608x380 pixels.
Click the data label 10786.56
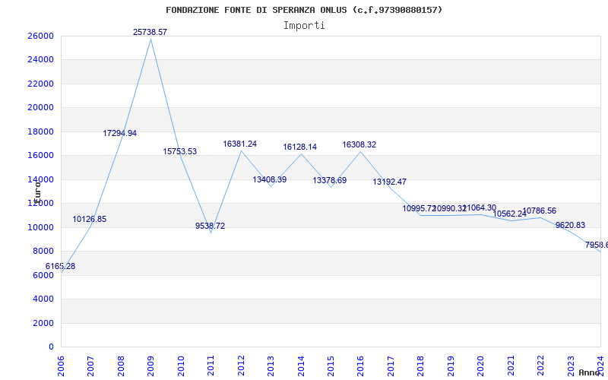540,211
